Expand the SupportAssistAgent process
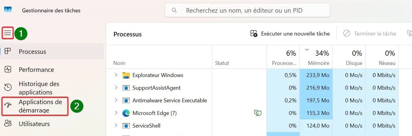This screenshot has height=136, width=412. click(116, 88)
